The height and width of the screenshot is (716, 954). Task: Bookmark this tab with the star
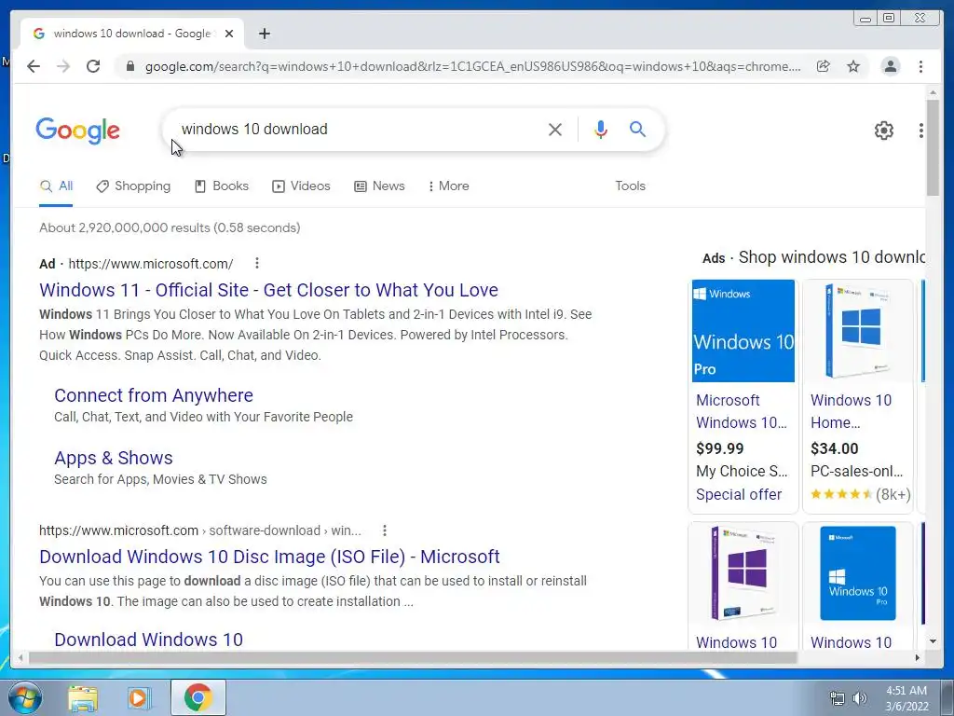click(x=853, y=66)
